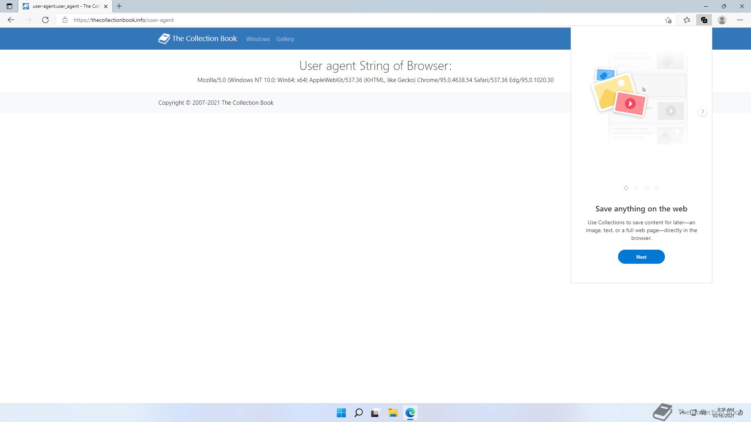Launch File Explorer from taskbar
This screenshot has width=751, height=422.
pos(393,413)
